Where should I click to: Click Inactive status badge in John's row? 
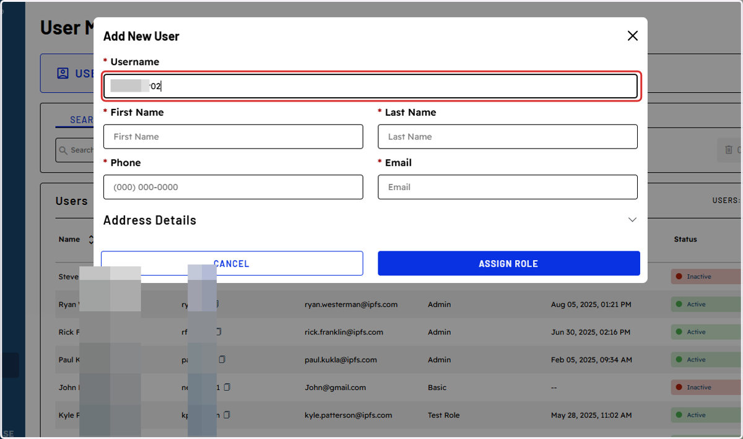(706, 388)
